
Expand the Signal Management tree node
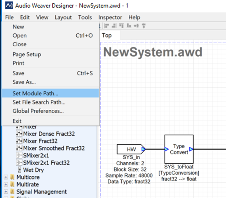click(5, 192)
